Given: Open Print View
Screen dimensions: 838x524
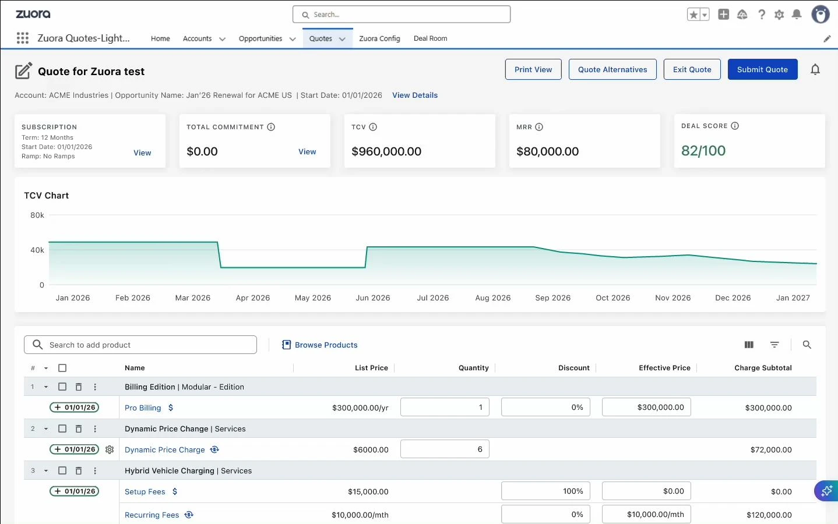Looking at the screenshot, I should coord(533,69).
